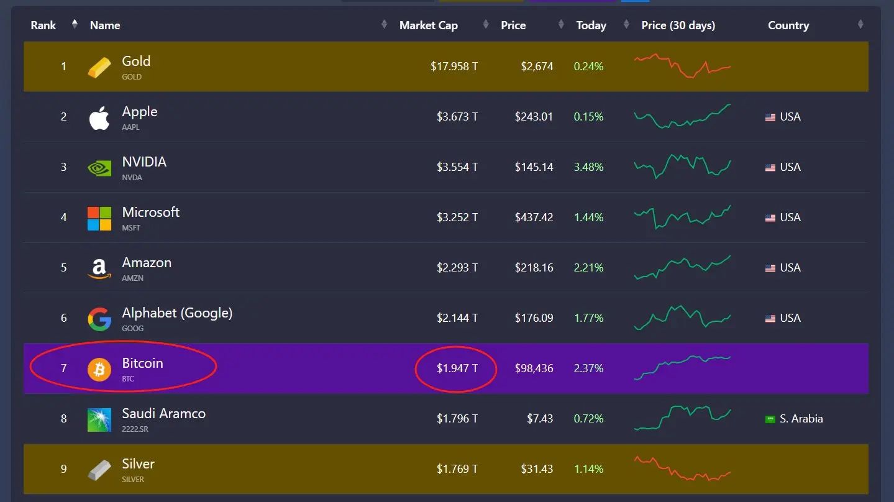The width and height of the screenshot is (894, 502).
Task: Click the Price (30 days) header
Action: pyautogui.click(x=678, y=25)
